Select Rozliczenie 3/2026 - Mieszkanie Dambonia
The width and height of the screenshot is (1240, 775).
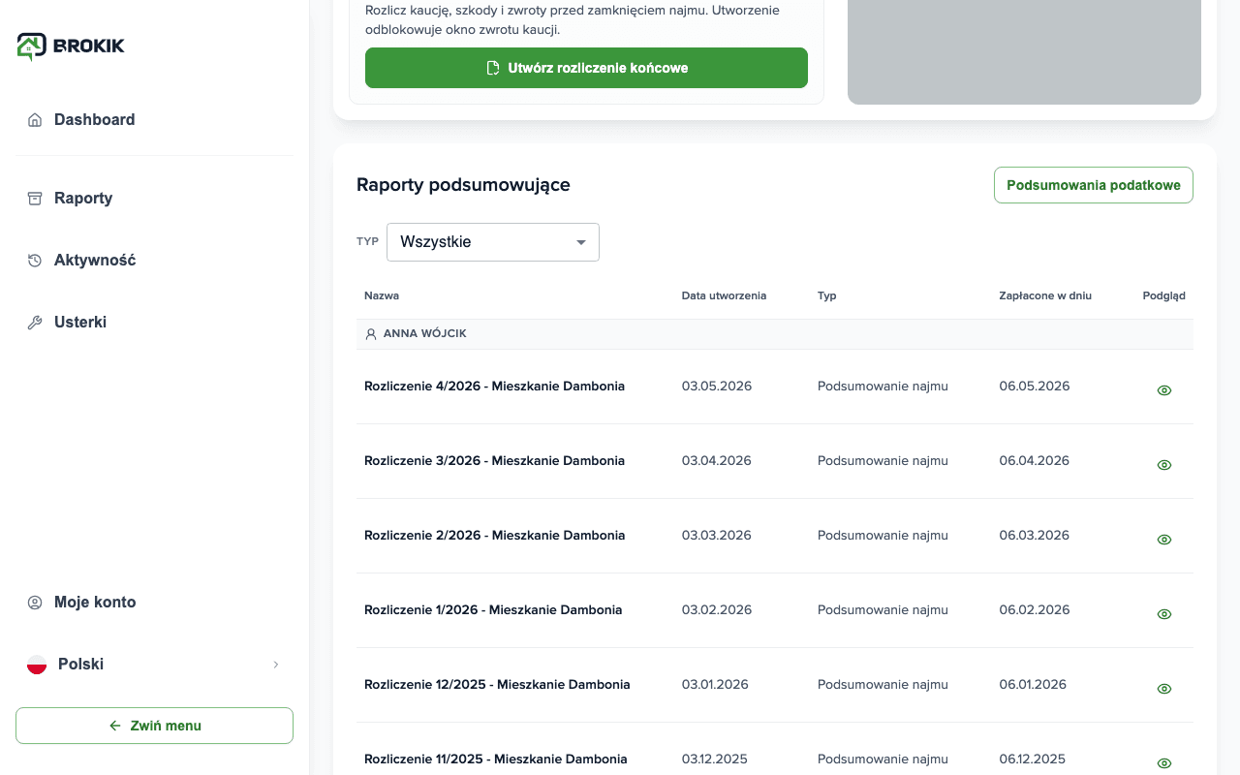click(494, 461)
